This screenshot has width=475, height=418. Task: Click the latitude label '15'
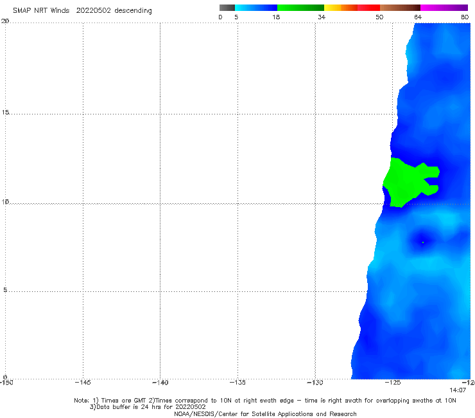coord(5,113)
